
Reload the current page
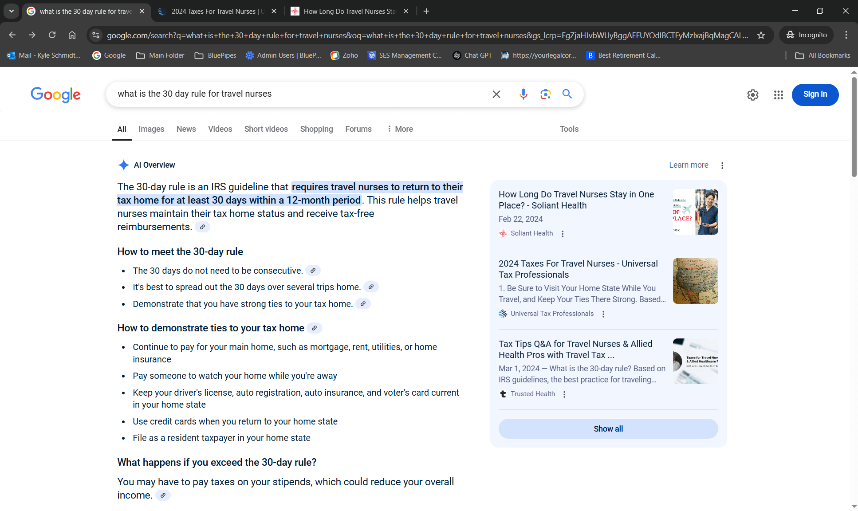click(52, 35)
